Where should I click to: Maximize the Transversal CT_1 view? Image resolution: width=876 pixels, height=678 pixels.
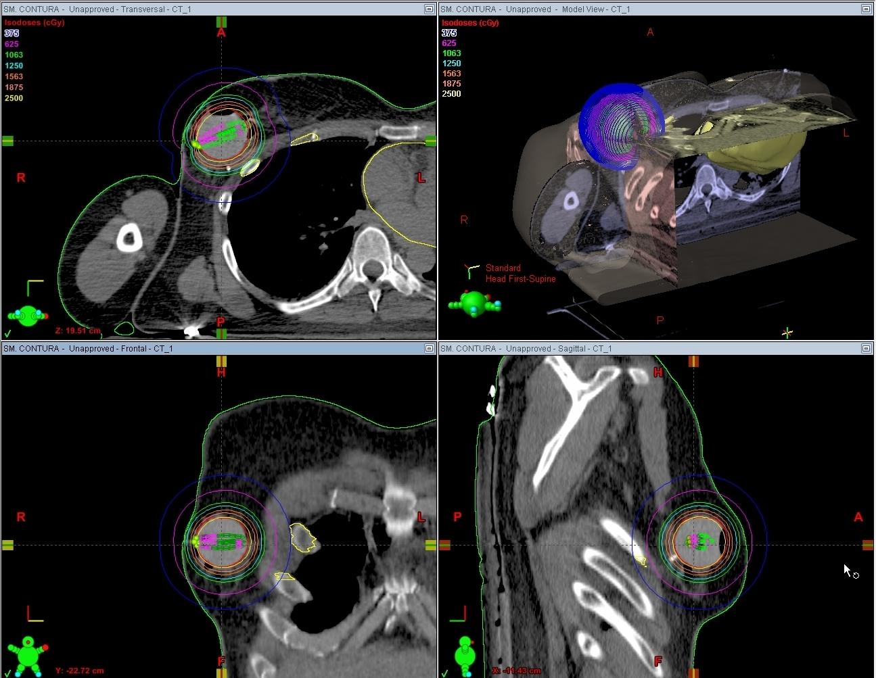pyautogui.click(x=429, y=9)
